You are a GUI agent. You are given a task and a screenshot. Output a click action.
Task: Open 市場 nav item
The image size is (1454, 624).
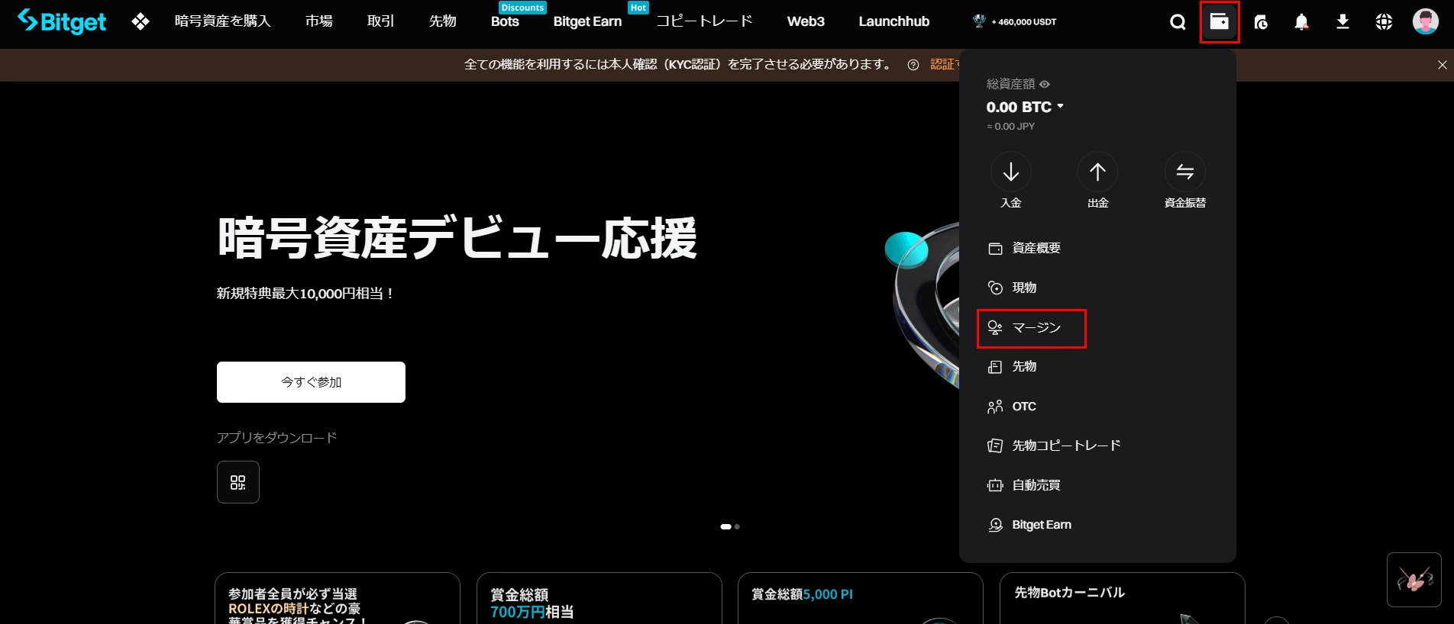pos(318,21)
